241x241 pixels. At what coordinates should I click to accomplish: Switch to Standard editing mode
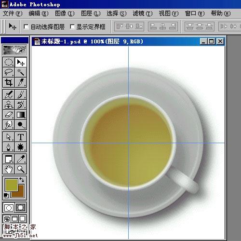9,208
